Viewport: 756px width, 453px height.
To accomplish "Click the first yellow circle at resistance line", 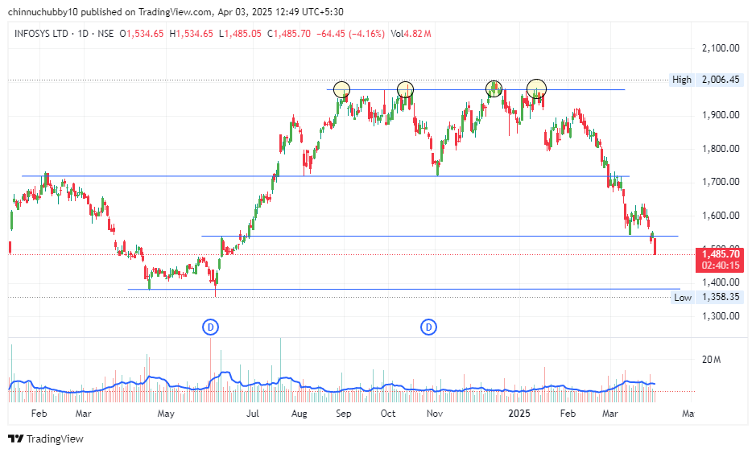I will click(341, 89).
